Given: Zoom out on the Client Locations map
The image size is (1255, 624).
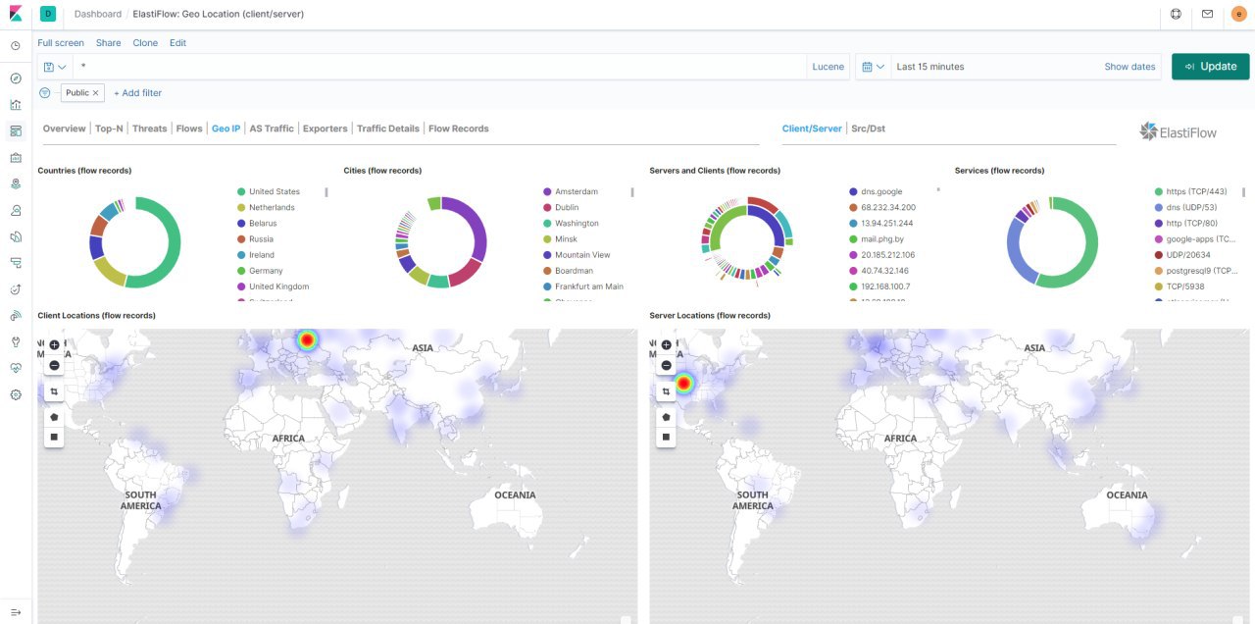Looking at the screenshot, I should click(54, 365).
